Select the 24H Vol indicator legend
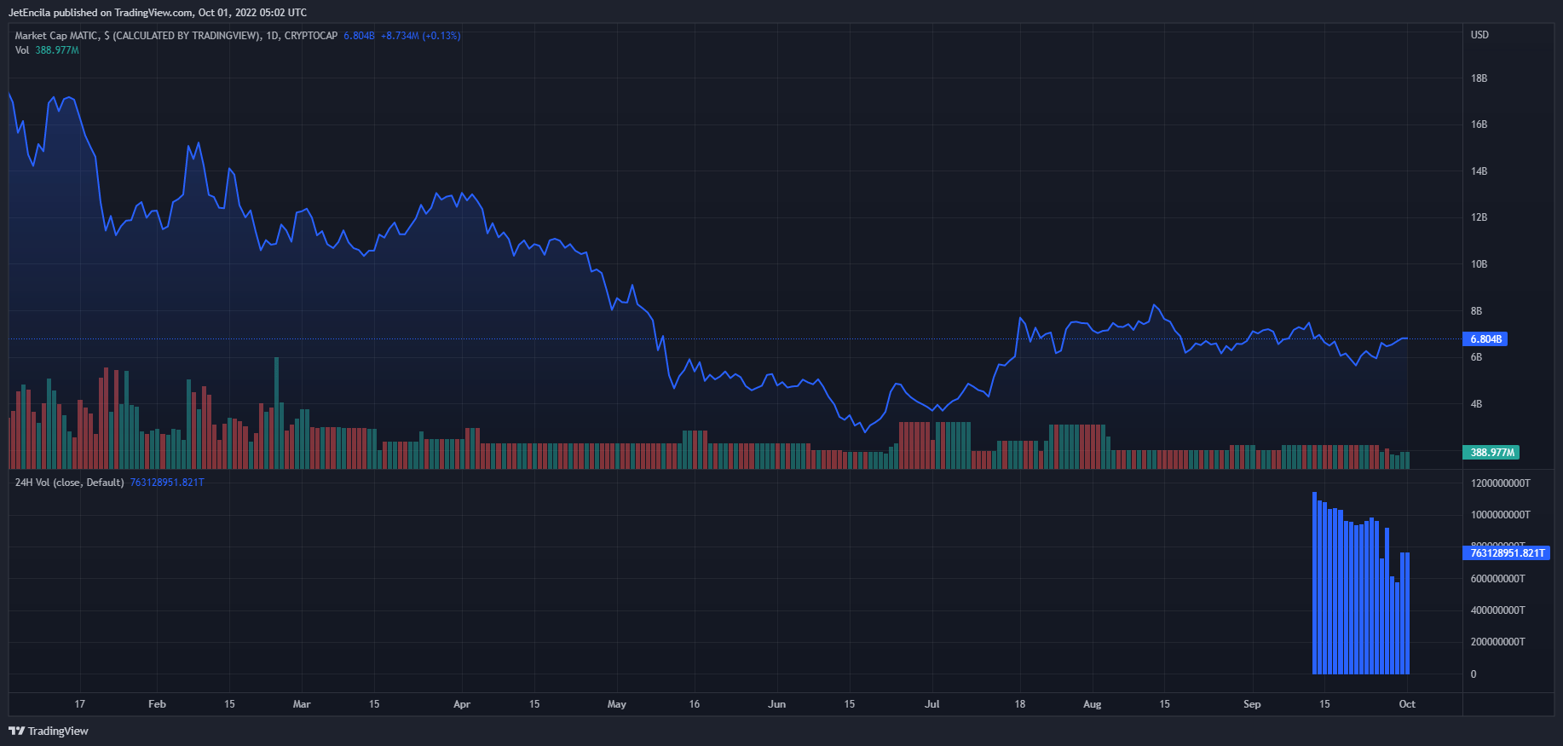Viewport: 1563px width, 746px height. [69, 483]
